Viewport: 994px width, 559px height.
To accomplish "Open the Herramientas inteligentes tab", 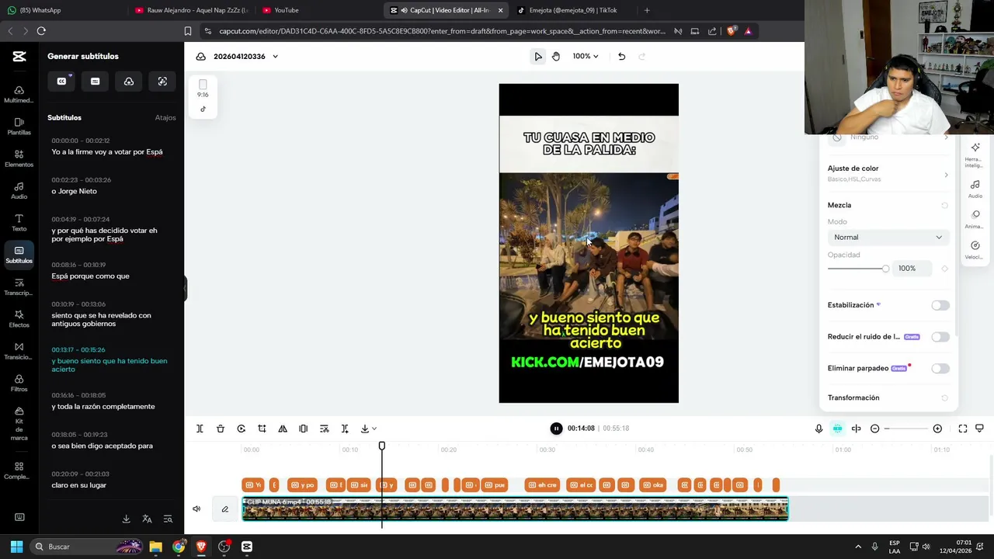I will click(x=975, y=155).
